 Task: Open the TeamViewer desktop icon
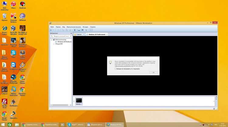click(13, 67)
